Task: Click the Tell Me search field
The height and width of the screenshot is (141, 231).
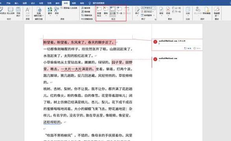Action: (x=98, y=3)
